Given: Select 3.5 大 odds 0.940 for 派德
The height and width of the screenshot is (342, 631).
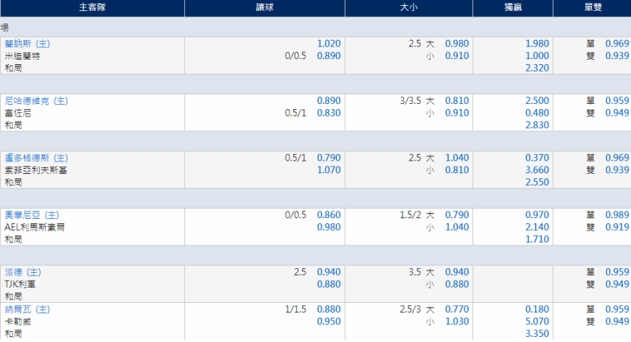Looking at the screenshot, I should point(457,272).
